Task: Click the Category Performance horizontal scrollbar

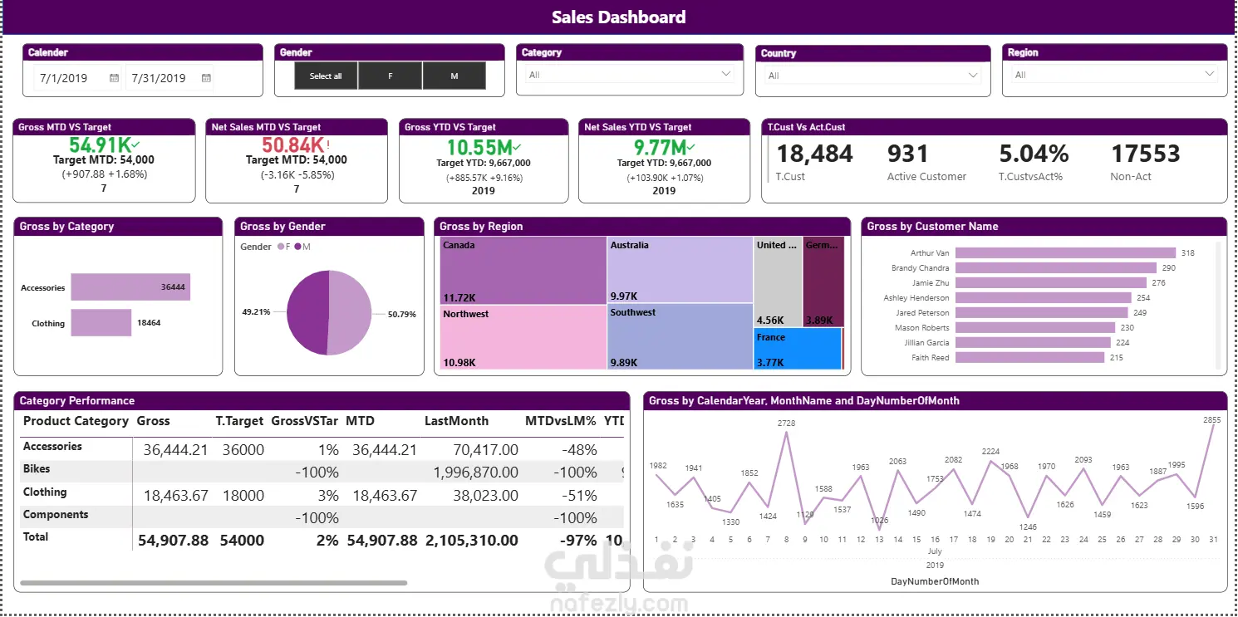Action: pyautogui.click(x=214, y=583)
